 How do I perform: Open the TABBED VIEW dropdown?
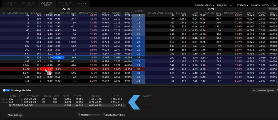coord(205,6)
